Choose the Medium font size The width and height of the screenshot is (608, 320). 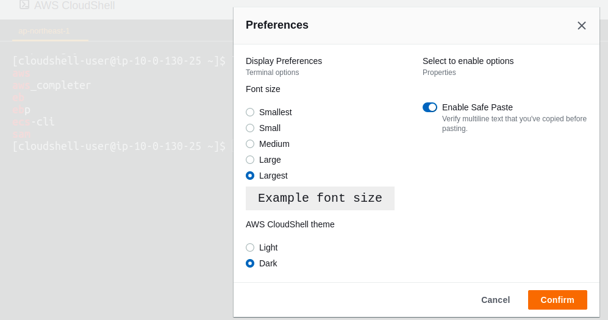250,144
